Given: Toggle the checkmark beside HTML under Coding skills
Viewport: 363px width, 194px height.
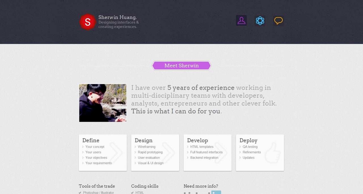Looking at the screenshot, I should 132,193.
